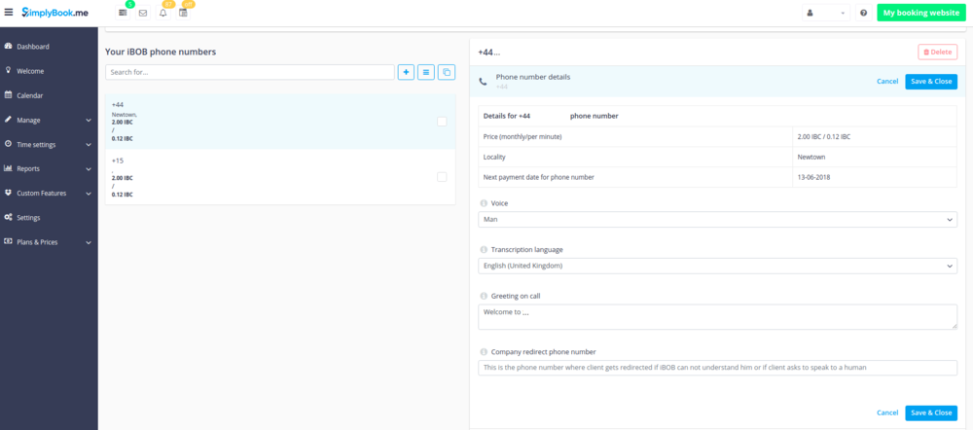Click the info icon next to Voice
Screen dimensions: 973x430
485,203
